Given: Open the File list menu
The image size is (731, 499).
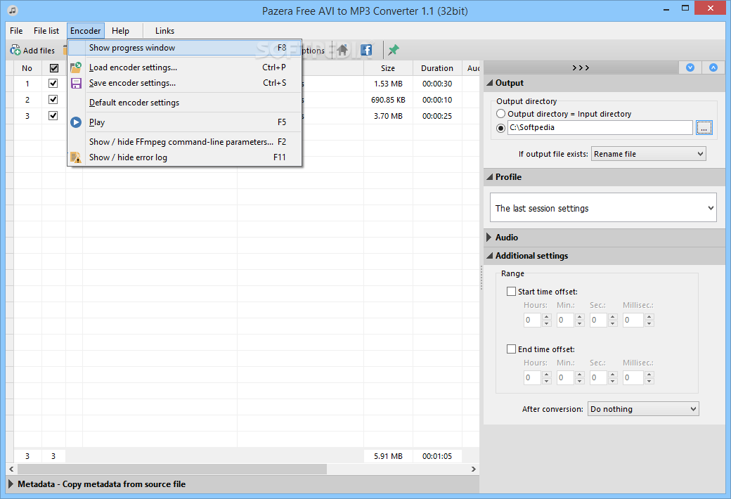Looking at the screenshot, I should 46,31.
